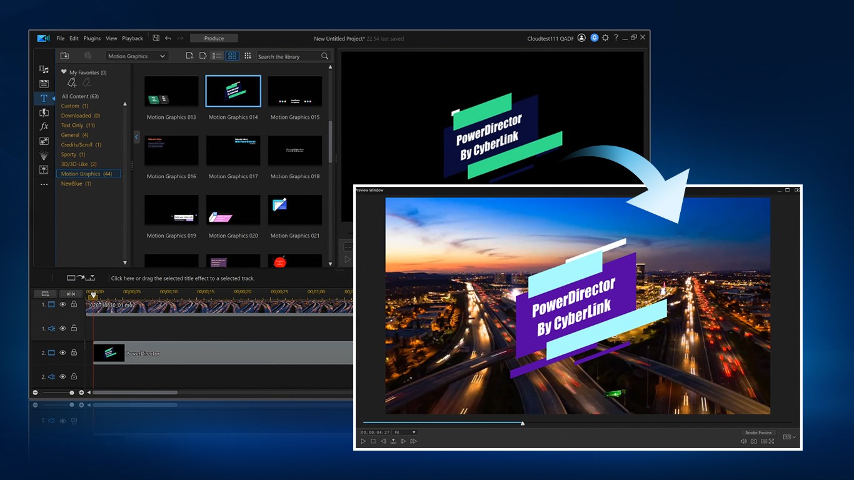
Task: Open the Edit menu
Action: point(74,38)
